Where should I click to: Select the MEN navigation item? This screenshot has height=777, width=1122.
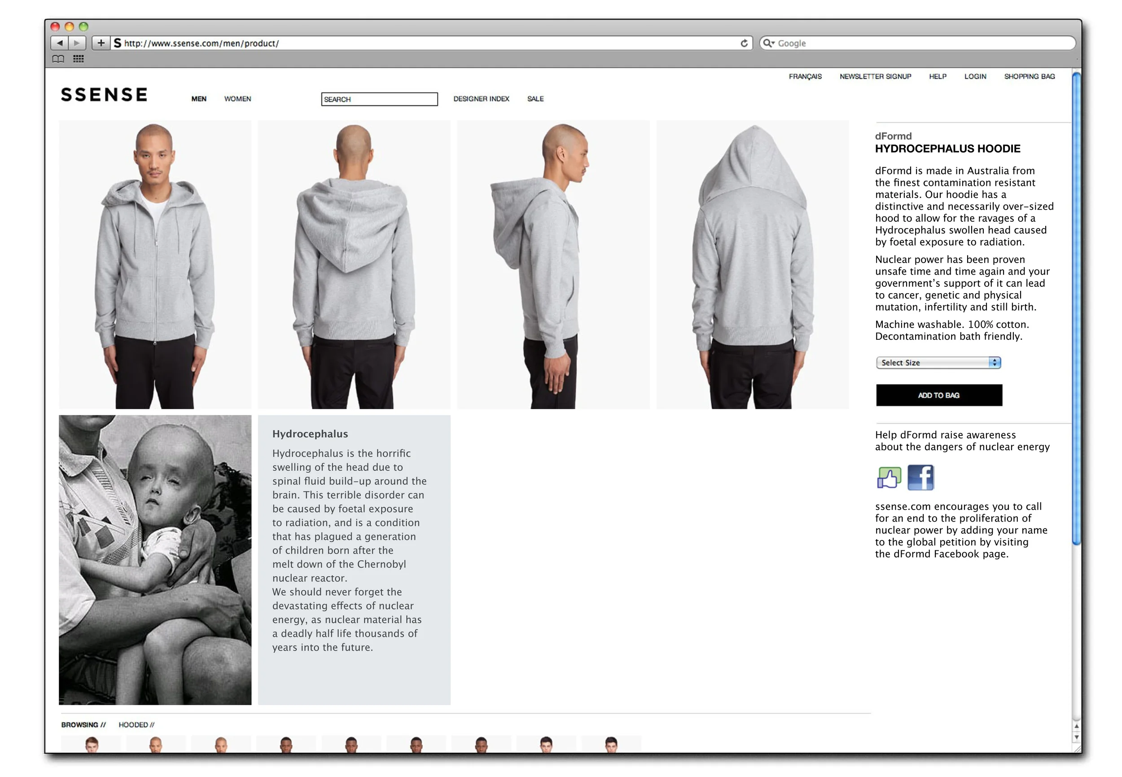199,99
